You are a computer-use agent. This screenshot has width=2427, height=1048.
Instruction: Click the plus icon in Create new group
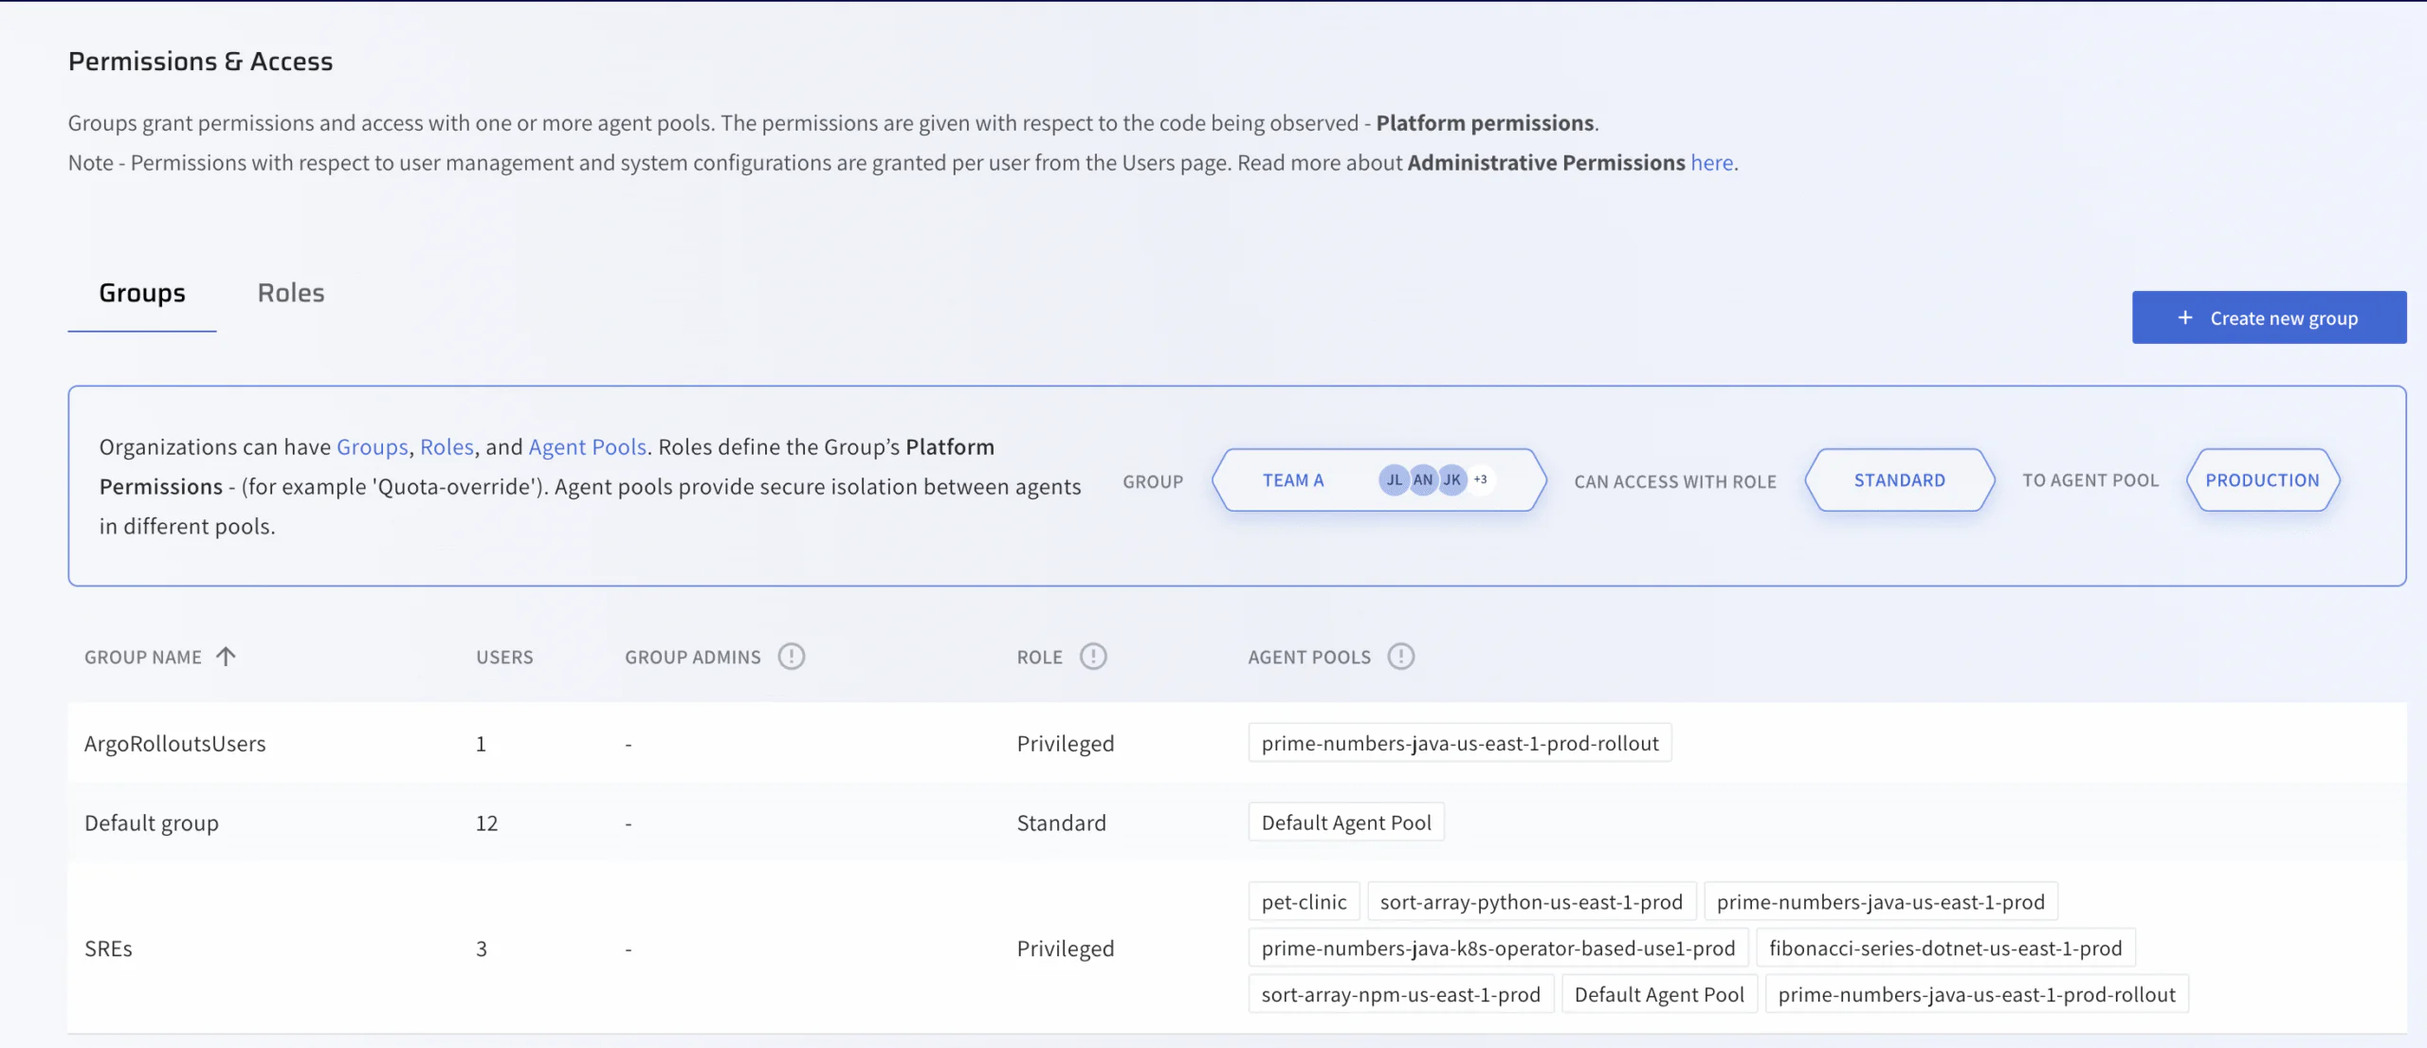point(2186,317)
